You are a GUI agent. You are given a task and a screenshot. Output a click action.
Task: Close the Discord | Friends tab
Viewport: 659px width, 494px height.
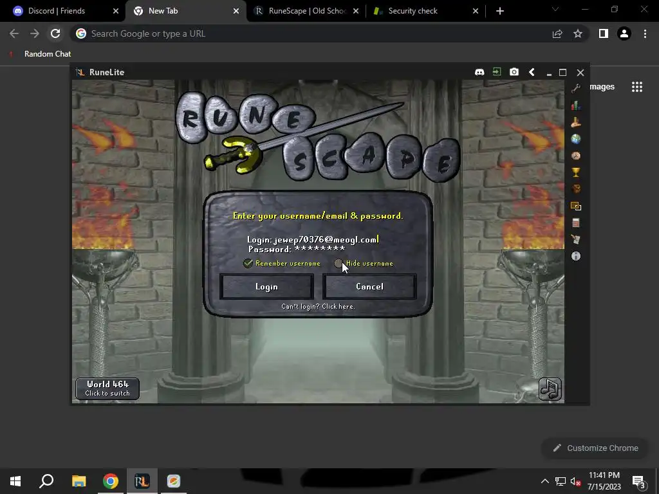pyautogui.click(x=116, y=11)
